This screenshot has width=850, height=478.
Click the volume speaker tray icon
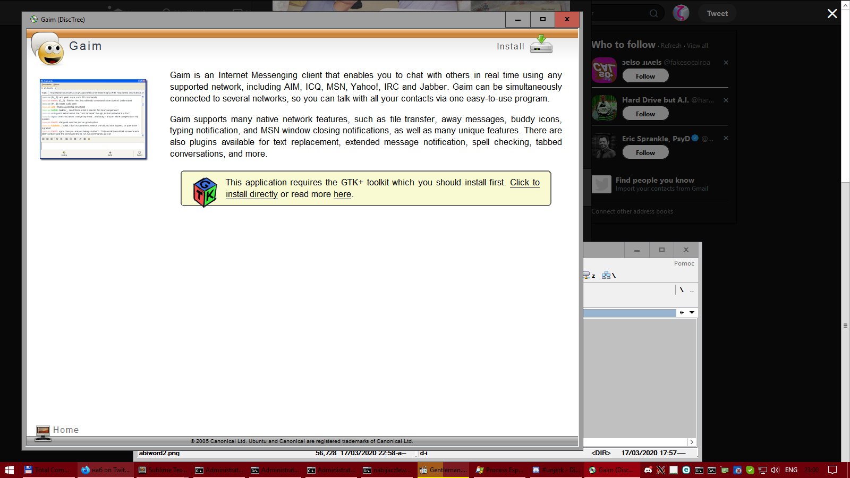tap(775, 470)
